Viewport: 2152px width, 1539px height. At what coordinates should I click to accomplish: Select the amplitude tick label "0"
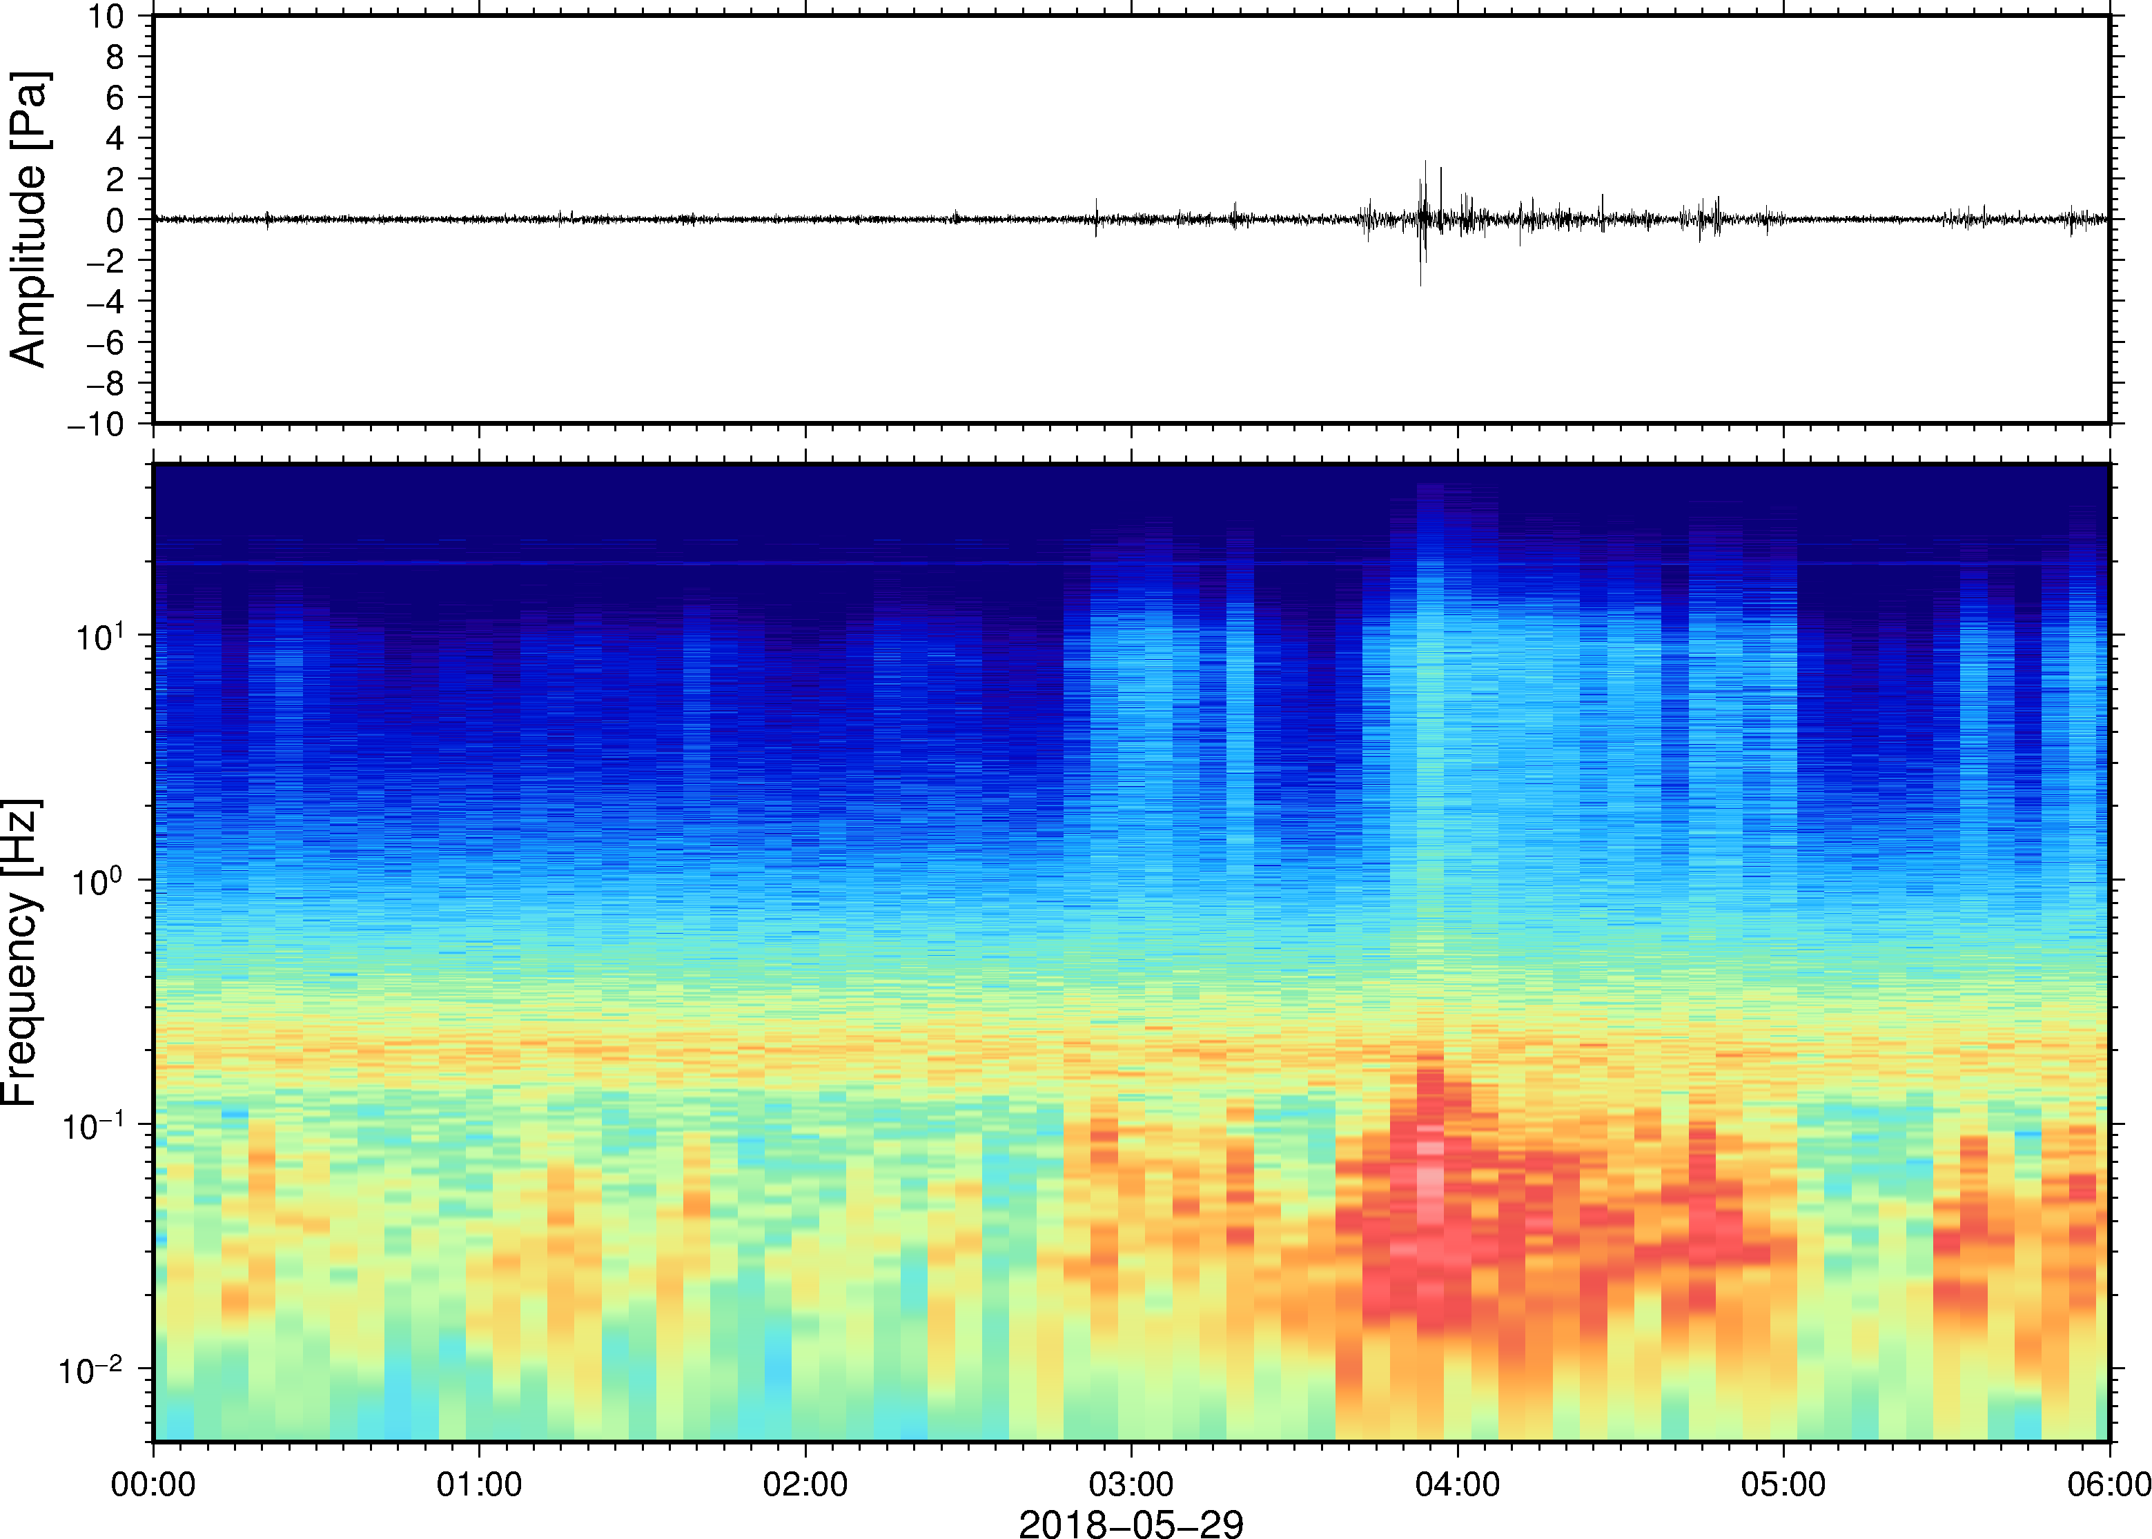[x=115, y=220]
